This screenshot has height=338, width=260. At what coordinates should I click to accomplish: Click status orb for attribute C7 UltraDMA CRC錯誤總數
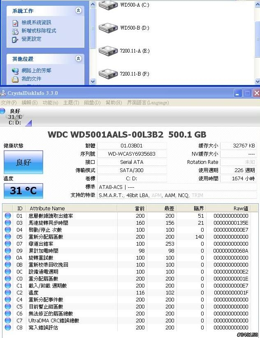pyautogui.click(x=8, y=320)
